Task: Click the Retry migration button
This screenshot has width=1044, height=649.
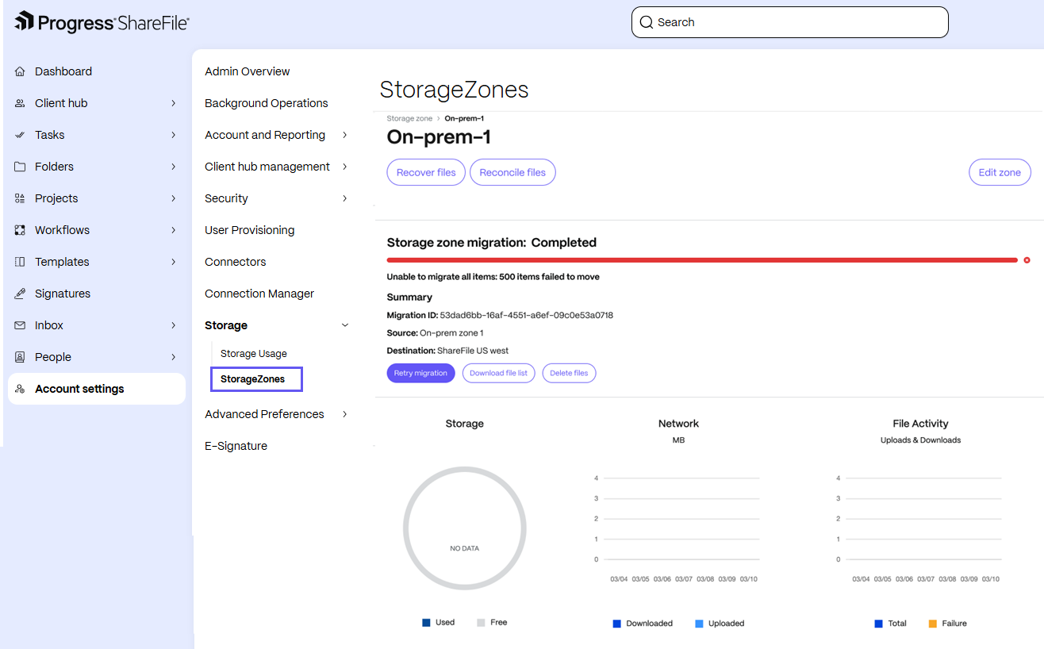Action: (420, 373)
